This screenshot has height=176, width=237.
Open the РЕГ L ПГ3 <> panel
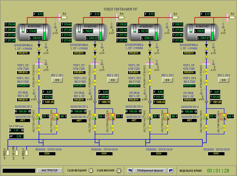click(x=167, y=80)
